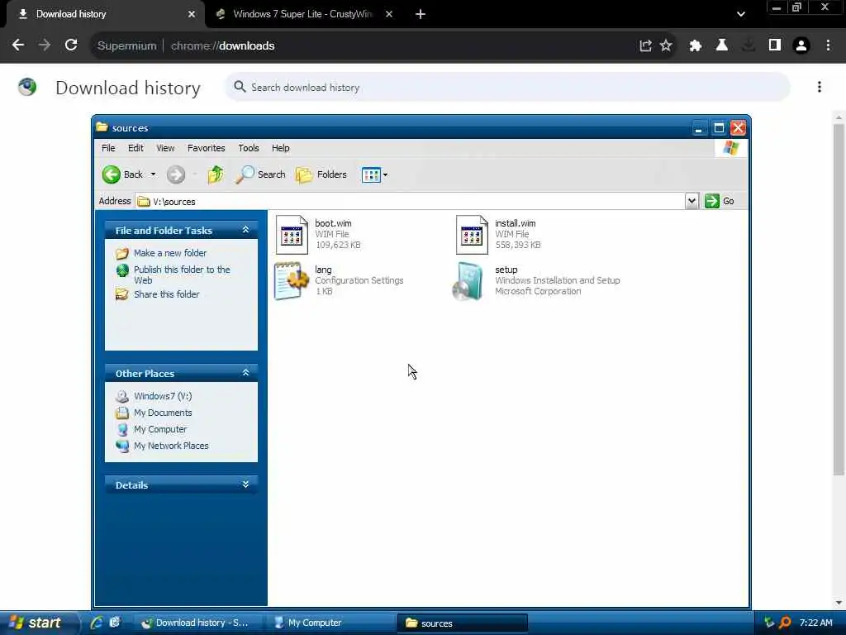Toggle the Folders pane button
The image size is (846, 635).
coord(321,174)
